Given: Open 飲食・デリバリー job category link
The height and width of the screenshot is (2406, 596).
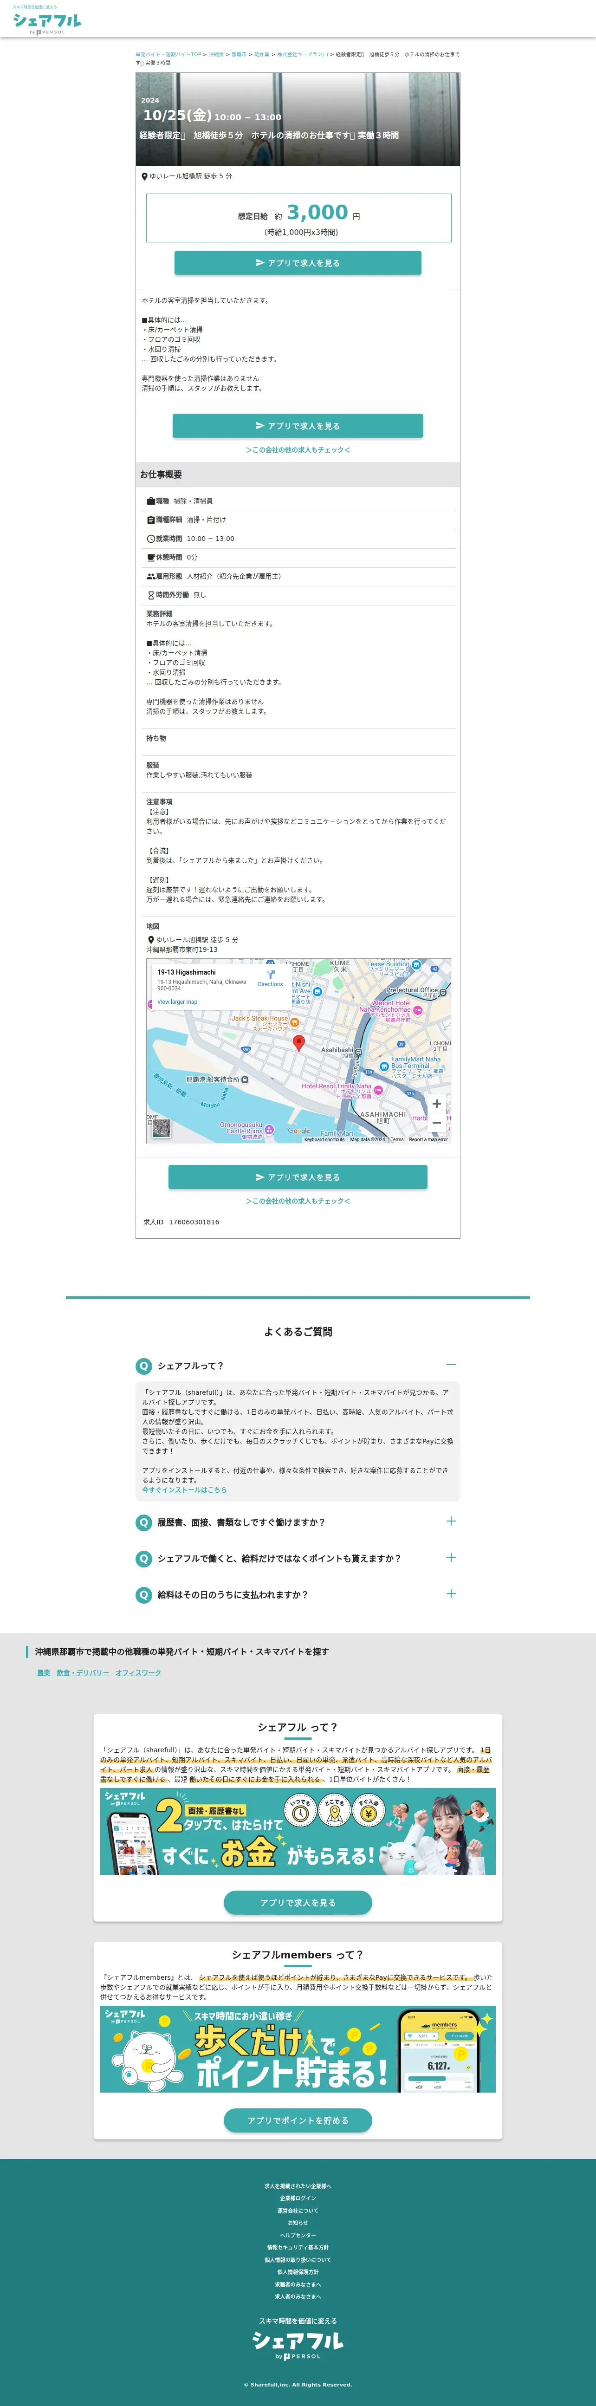Looking at the screenshot, I should pyautogui.click(x=83, y=1673).
